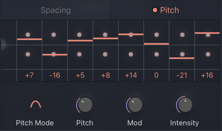Click the Intensity knob
This screenshot has width=222, height=131.
click(185, 105)
